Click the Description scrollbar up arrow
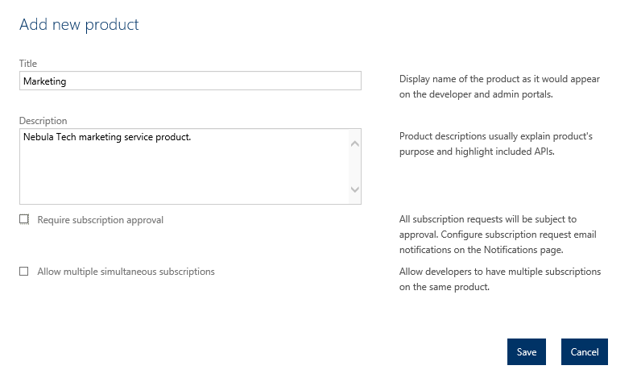637x378 pixels. click(x=355, y=143)
